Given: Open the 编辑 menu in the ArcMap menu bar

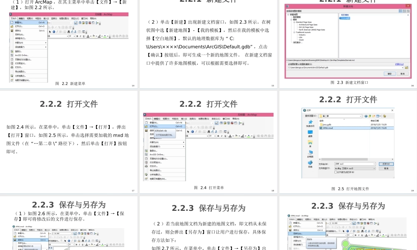Looking at the screenshot, I should [156, 119].
